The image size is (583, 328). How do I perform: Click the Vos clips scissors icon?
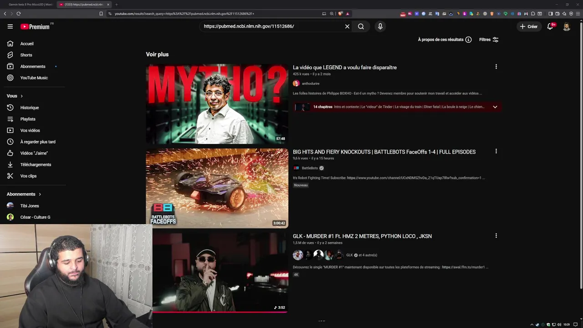coord(10,176)
